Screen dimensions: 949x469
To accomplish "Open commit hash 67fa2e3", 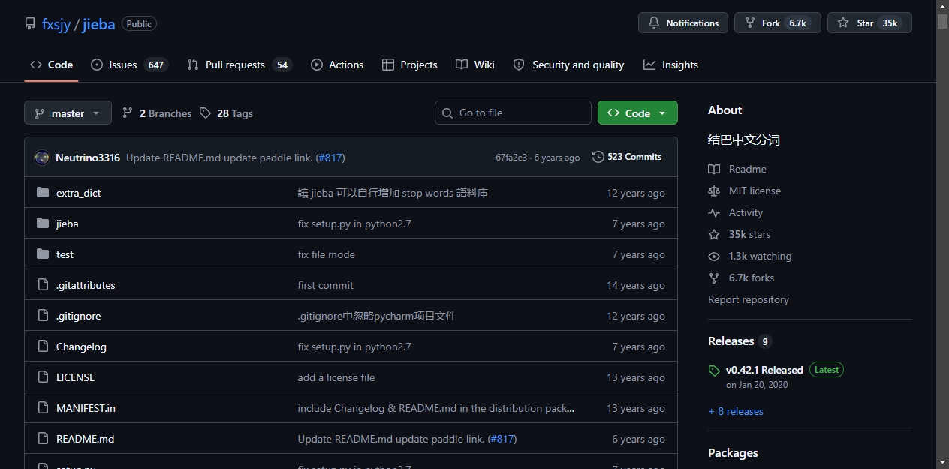I will click(511, 158).
